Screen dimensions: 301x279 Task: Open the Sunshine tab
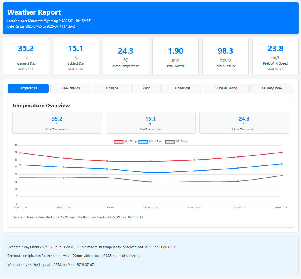point(111,88)
